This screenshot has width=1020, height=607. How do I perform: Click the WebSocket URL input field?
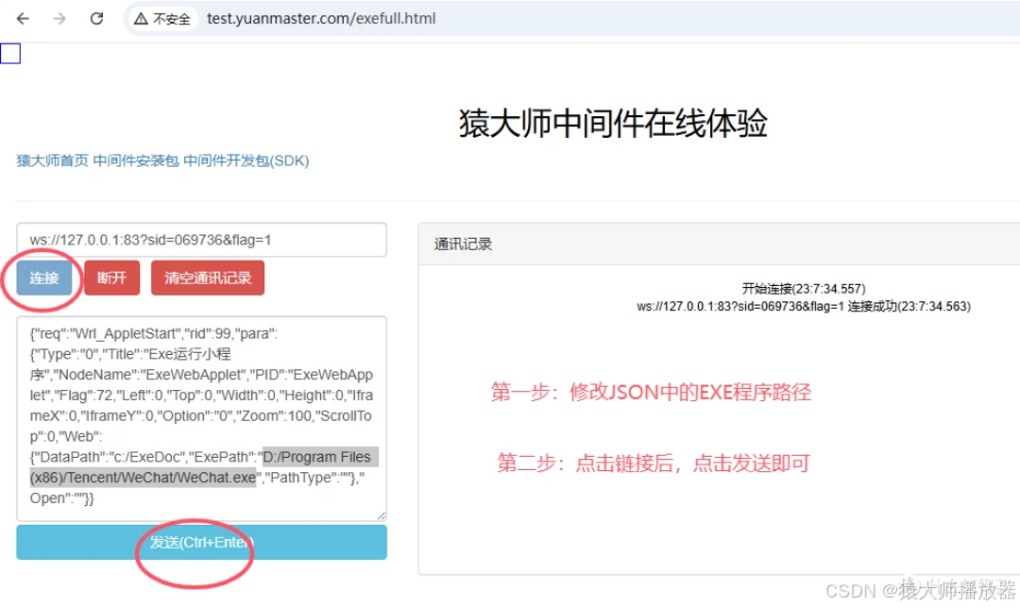pyautogui.click(x=202, y=240)
